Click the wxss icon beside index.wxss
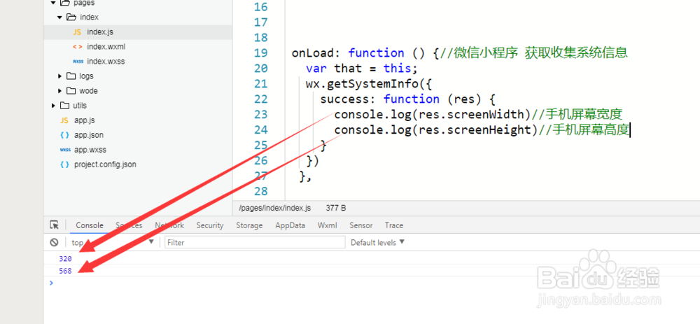This screenshot has width=700, height=324. point(78,62)
